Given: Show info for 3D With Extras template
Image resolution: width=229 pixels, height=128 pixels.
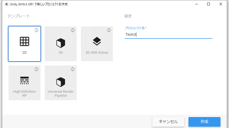Looking at the screenshot, I should (109, 30).
